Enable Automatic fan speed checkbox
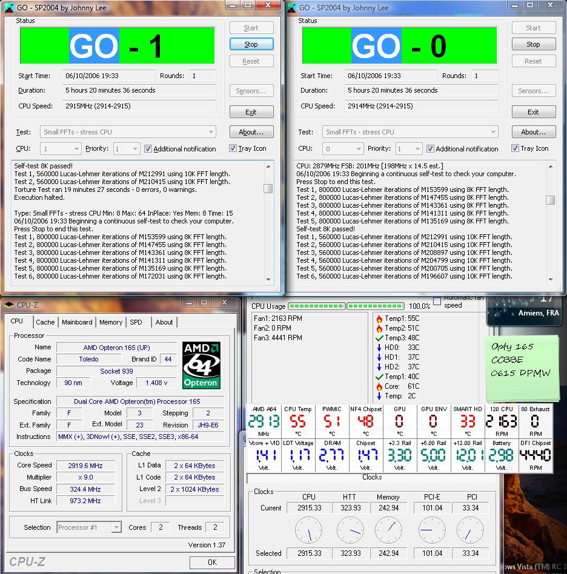This screenshot has height=574, width=567. pos(437,301)
